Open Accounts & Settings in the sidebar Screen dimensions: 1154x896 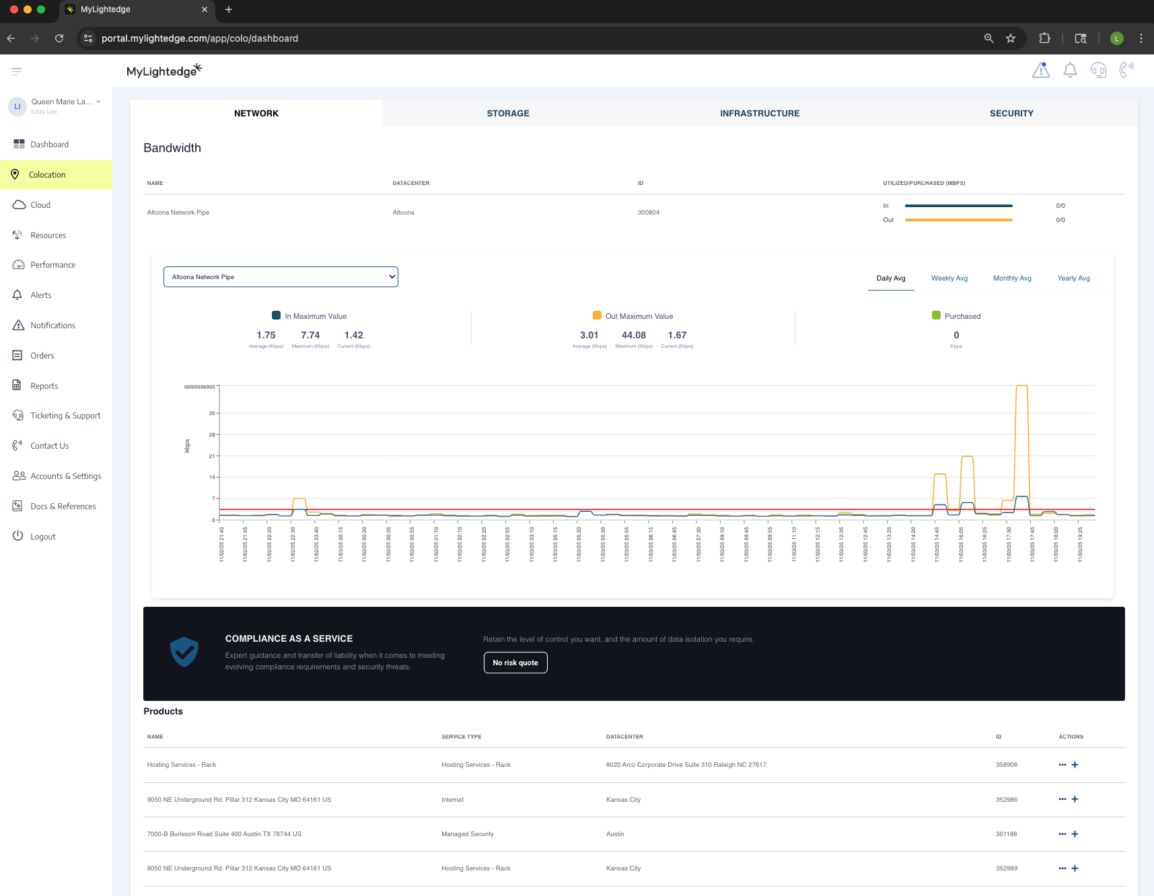tap(66, 476)
